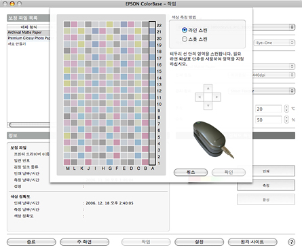Click the temperature field showing 20

point(269,109)
